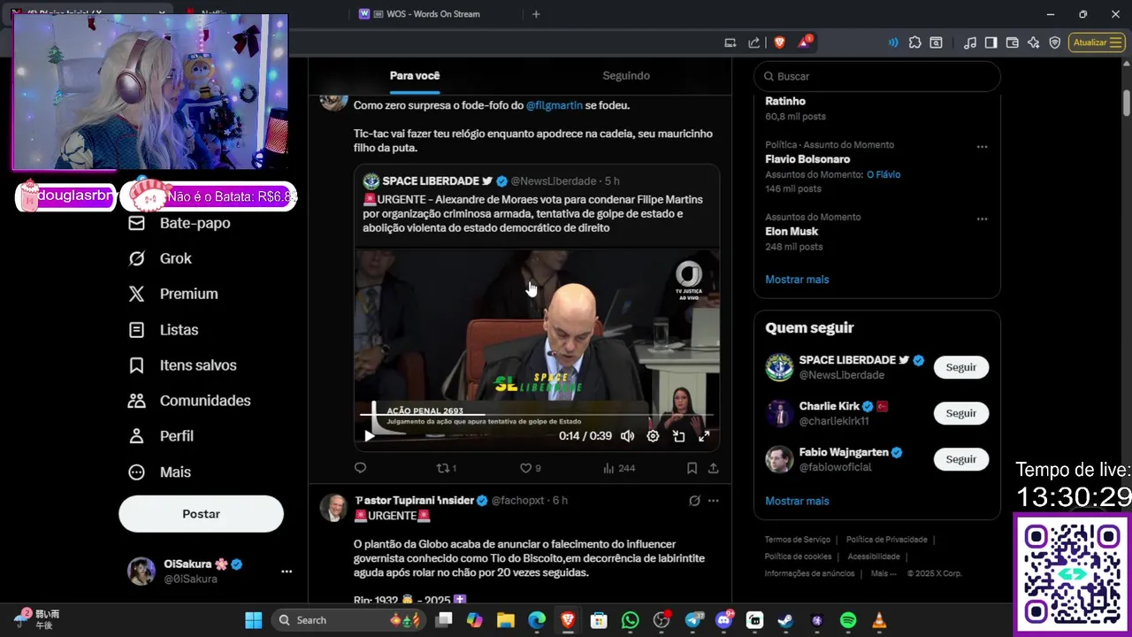Open more options for Elon Musk trend
Screen dimensions: 1132x637
982,219
